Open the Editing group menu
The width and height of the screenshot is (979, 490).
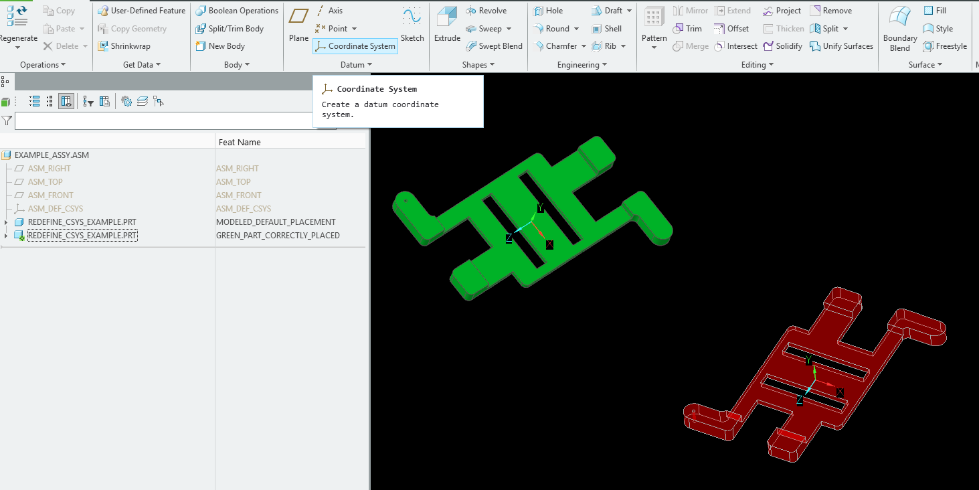pos(757,64)
